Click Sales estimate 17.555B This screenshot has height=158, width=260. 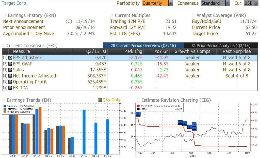click(x=98, y=70)
